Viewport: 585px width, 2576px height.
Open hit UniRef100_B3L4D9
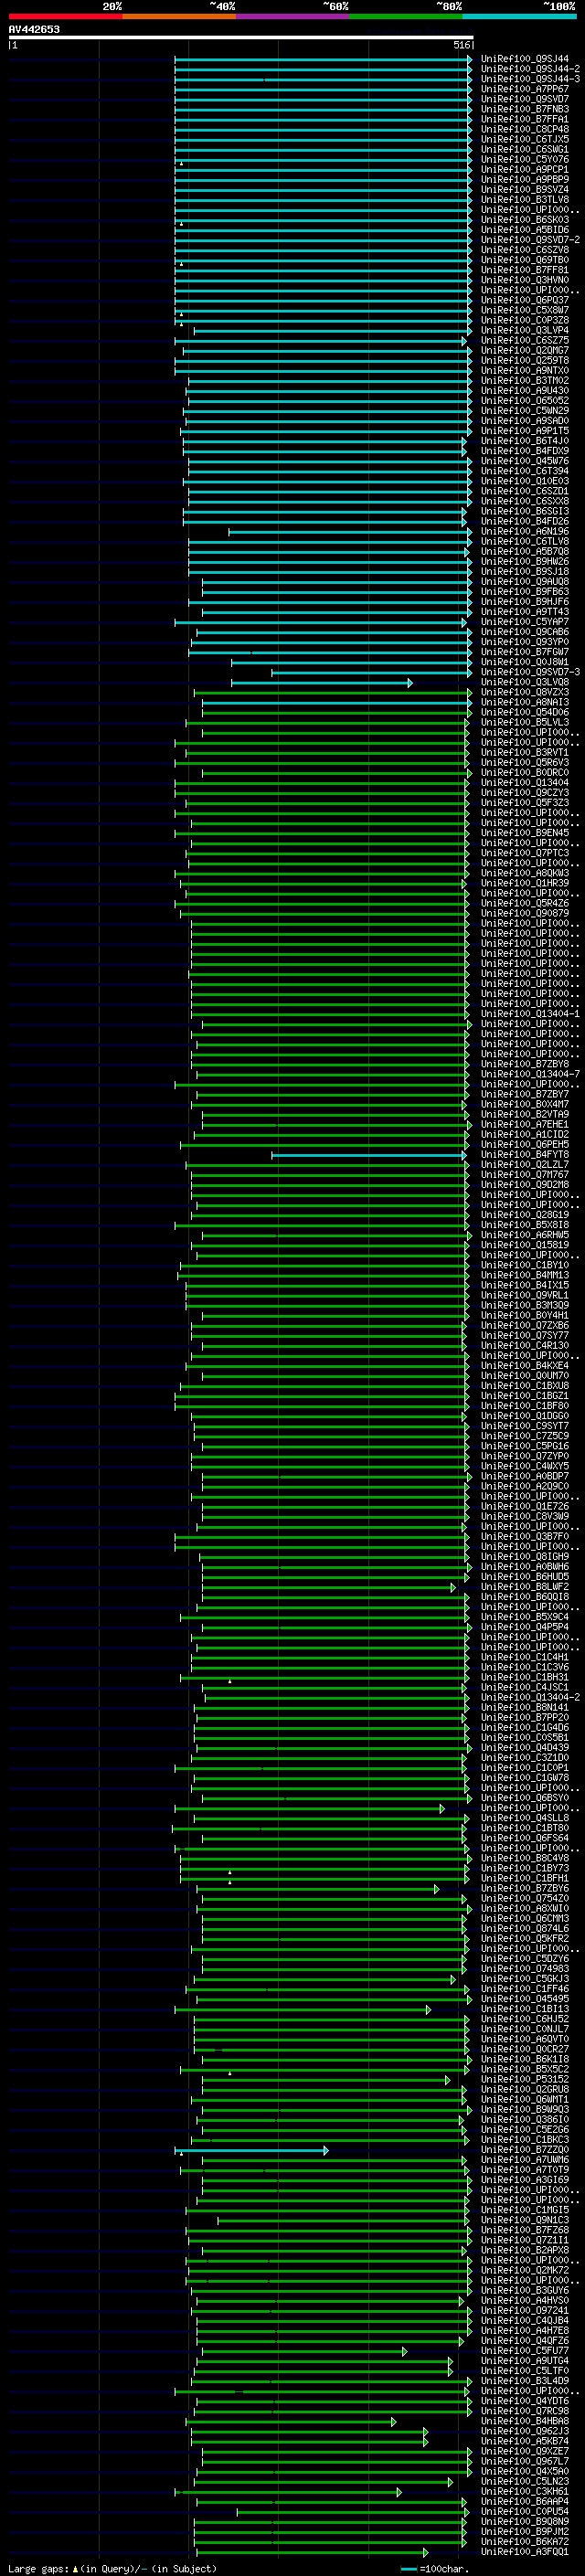[x=524, y=2381]
